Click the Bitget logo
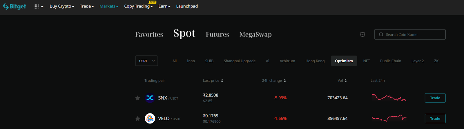Viewport: 464px width, 129px height. (14, 6)
